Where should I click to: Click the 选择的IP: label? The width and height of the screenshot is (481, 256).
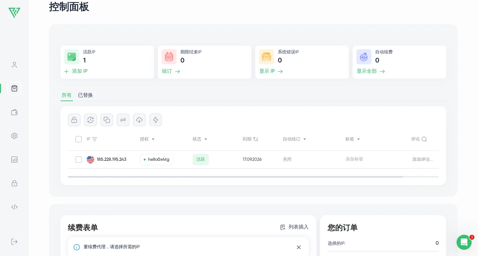pyautogui.click(x=337, y=243)
